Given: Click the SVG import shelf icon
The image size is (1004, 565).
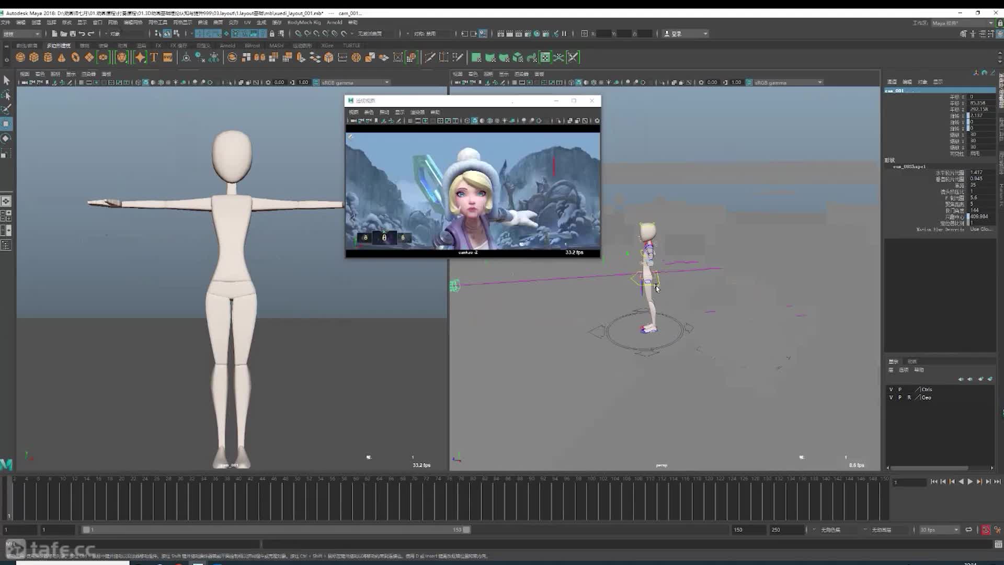Looking at the screenshot, I should point(167,58).
